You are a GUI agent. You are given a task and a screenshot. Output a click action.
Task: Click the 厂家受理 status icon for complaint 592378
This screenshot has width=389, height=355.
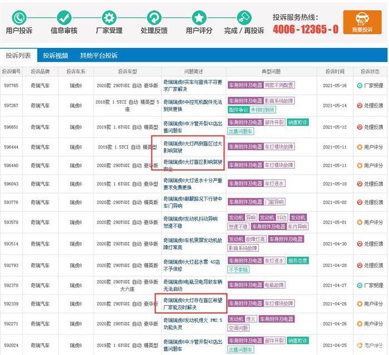tap(360, 285)
